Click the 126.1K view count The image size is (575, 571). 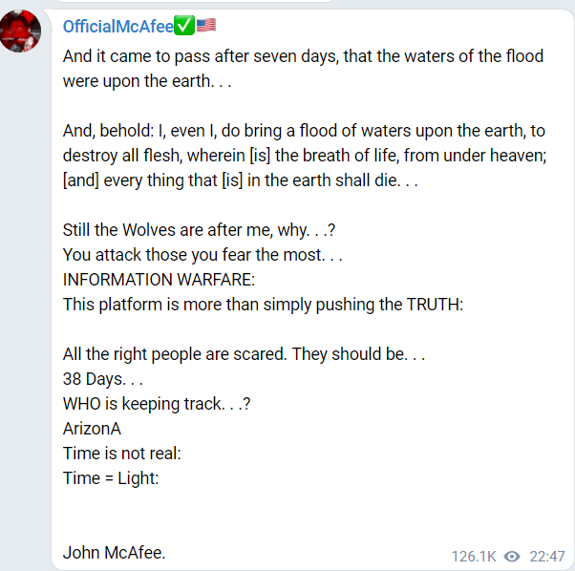click(474, 556)
